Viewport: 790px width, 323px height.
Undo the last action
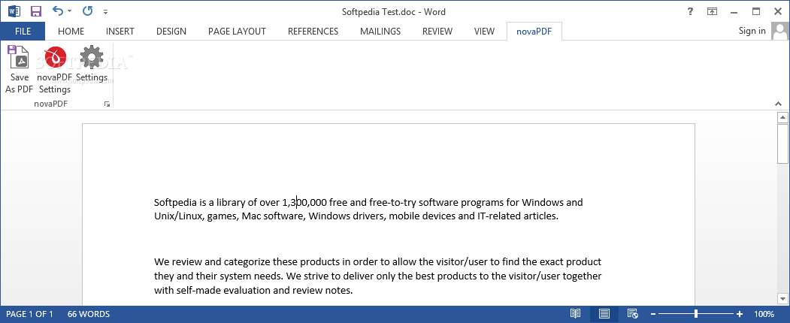tap(58, 11)
